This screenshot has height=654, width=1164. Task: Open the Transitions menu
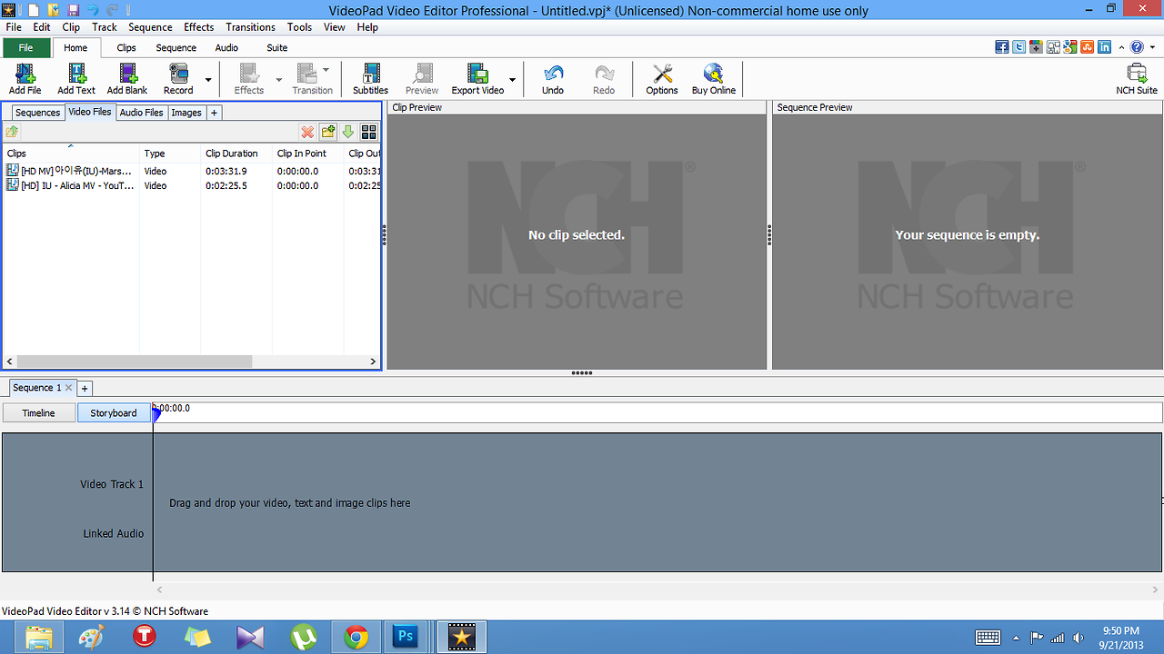click(250, 27)
